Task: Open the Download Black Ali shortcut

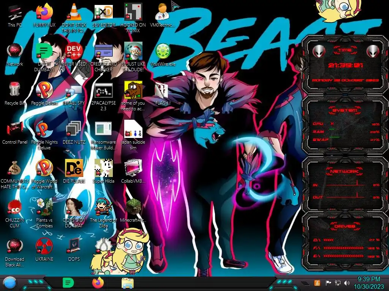Action: point(15,246)
